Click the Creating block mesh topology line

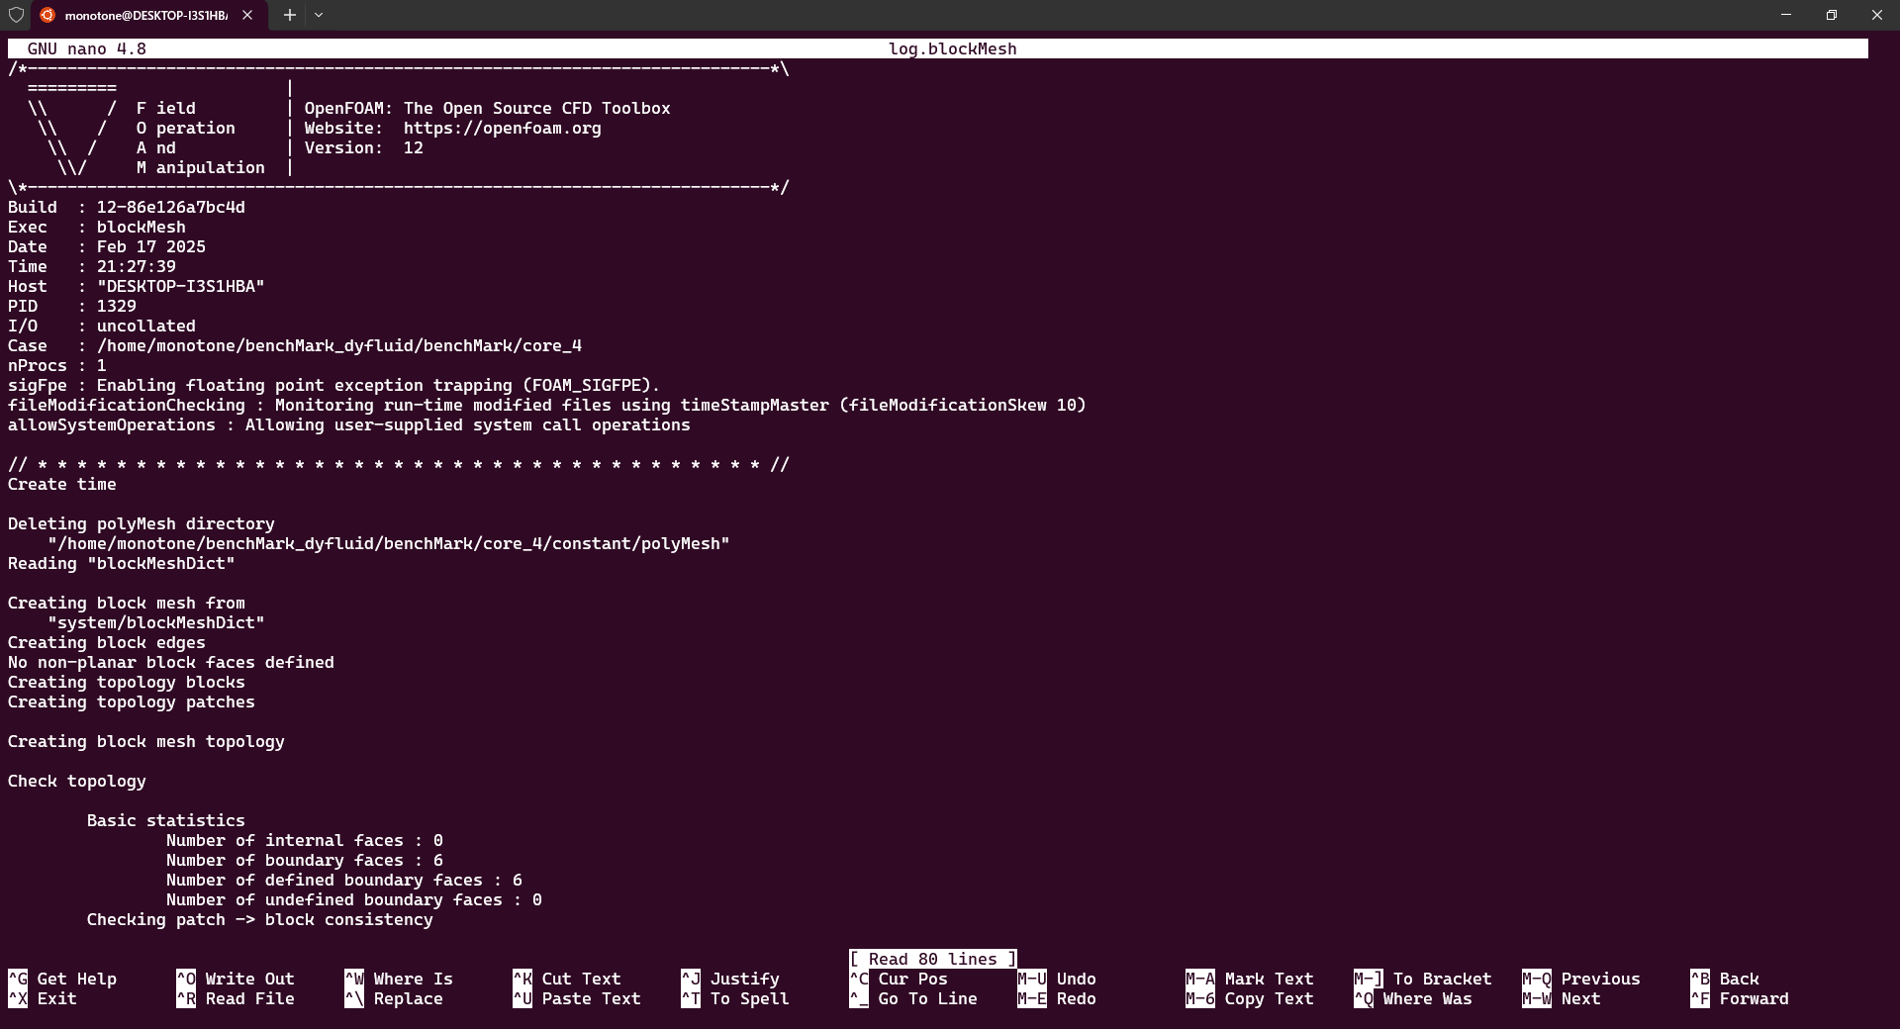(146, 741)
